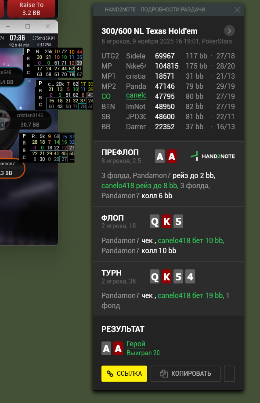
Task: Maximize the poker table window
Action: pos(28,26)
